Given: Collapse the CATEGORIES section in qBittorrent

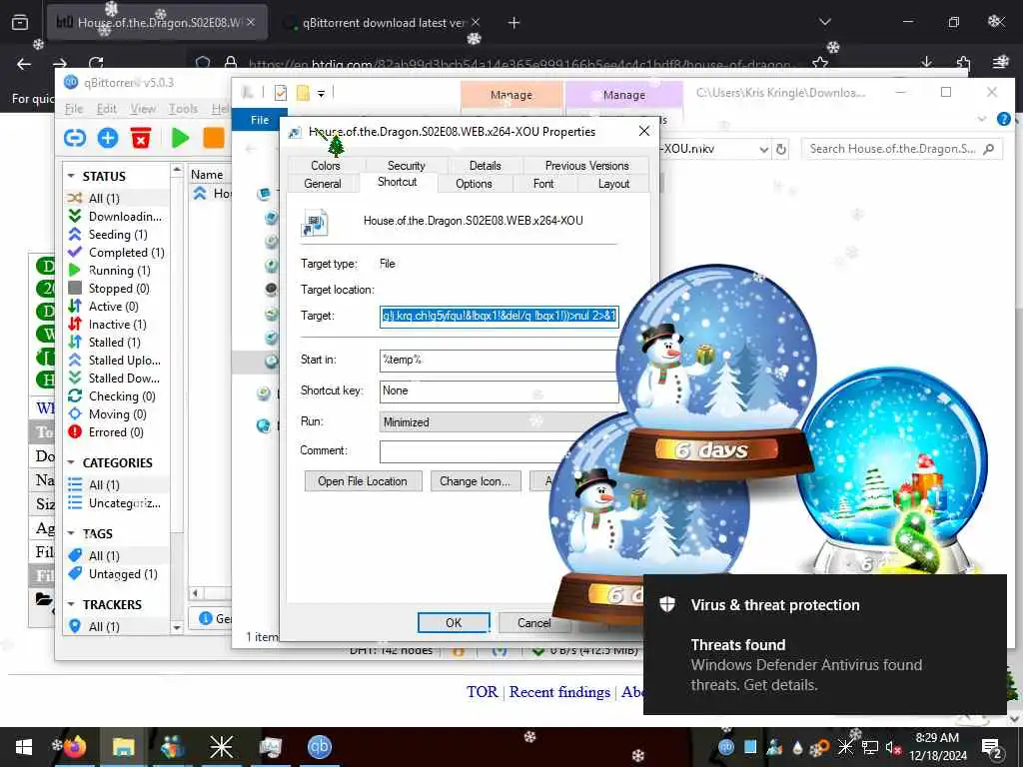Looking at the screenshot, I should tap(71, 462).
